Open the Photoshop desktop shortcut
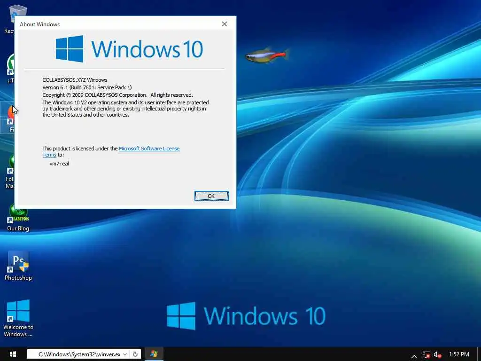 18,266
